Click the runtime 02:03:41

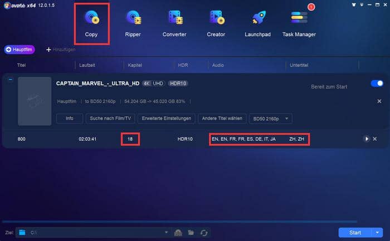pos(87,139)
